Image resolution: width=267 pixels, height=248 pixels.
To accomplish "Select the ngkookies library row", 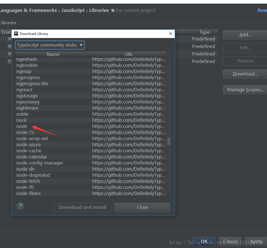I will tap(91, 65).
